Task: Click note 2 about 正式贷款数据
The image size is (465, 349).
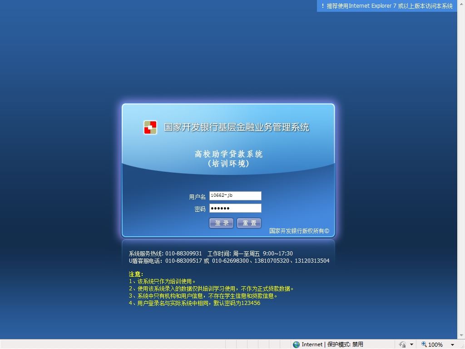Action: pyautogui.click(x=211, y=289)
